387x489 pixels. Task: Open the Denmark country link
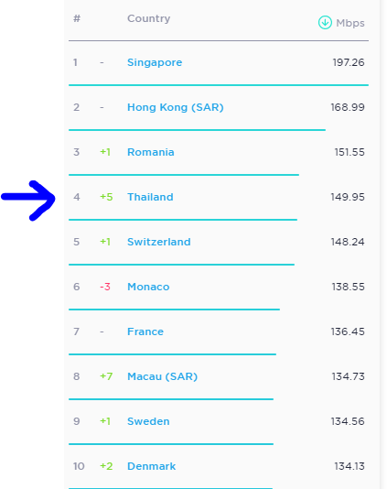click(x=152, y=466)
